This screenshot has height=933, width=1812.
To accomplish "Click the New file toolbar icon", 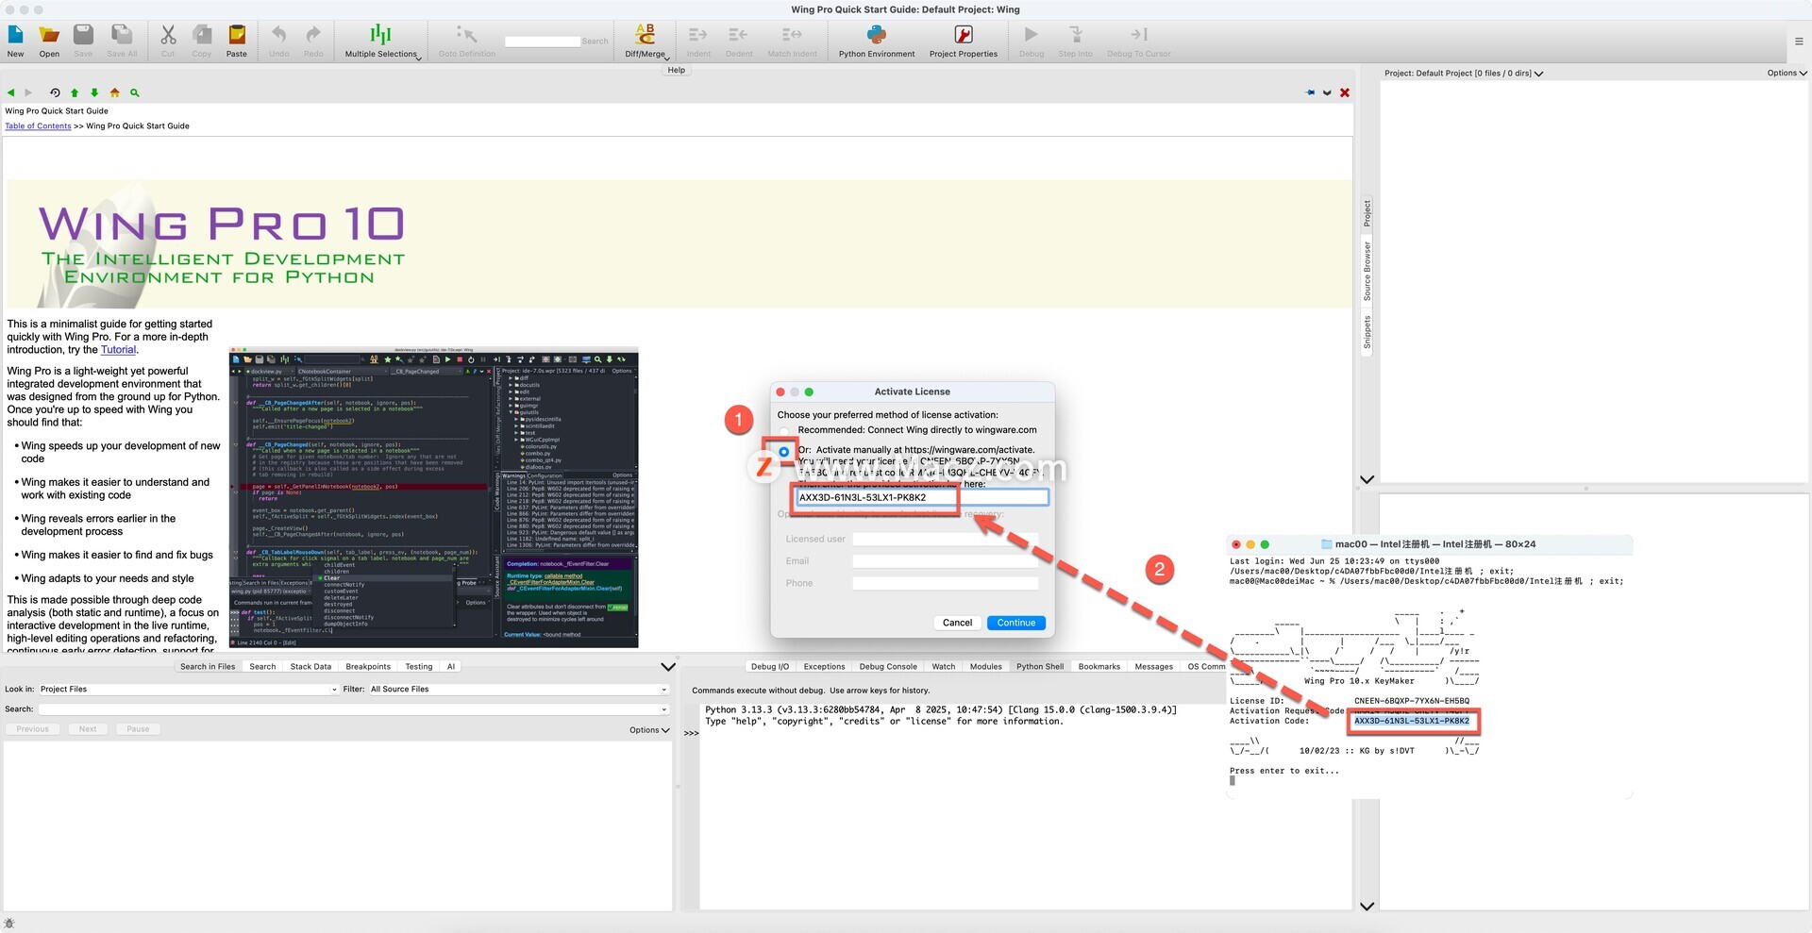I will coord(16,35).
